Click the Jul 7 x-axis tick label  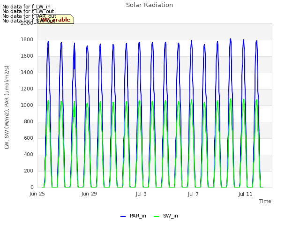(193, 194)
